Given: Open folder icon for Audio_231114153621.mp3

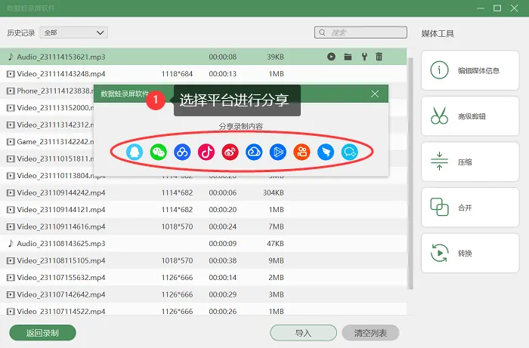Looking at the screenshot, I should coord(348,57).
